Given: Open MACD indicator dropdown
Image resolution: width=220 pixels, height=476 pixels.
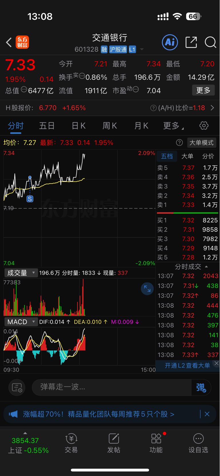Looking at the screenshot, I should point(21,322).
